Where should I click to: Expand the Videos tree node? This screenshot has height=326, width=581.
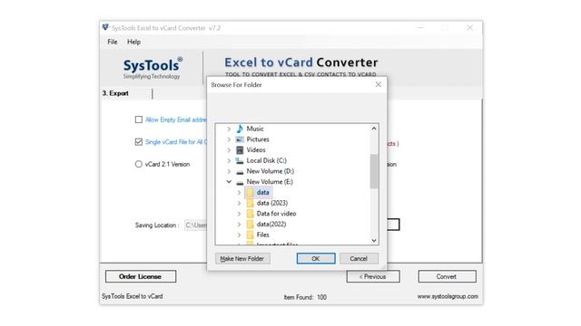(229, 150)
